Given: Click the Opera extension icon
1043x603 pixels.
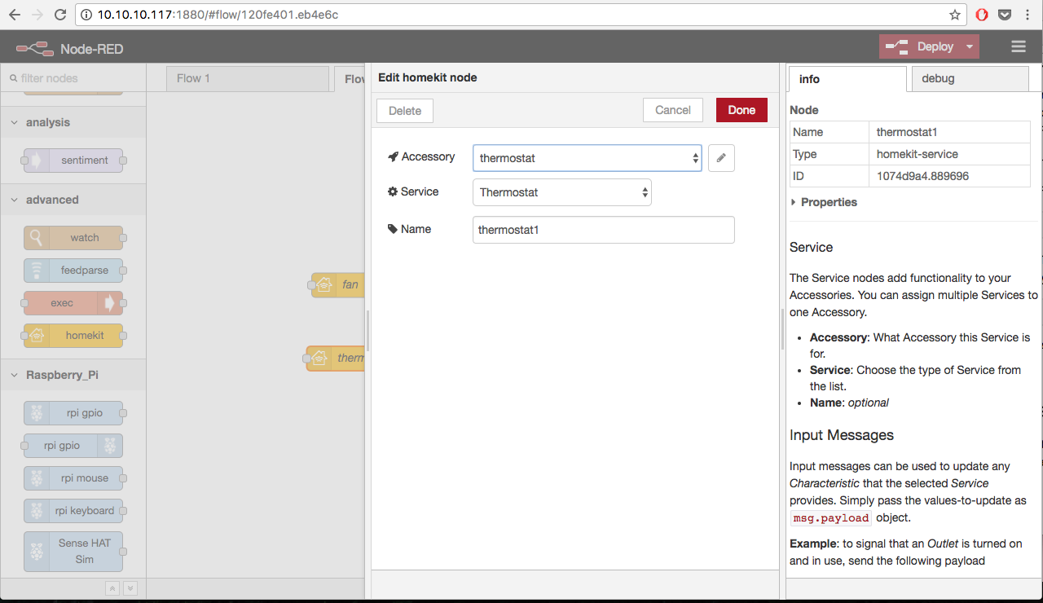Looking at the screenshot, I should [x=983, y=15].
